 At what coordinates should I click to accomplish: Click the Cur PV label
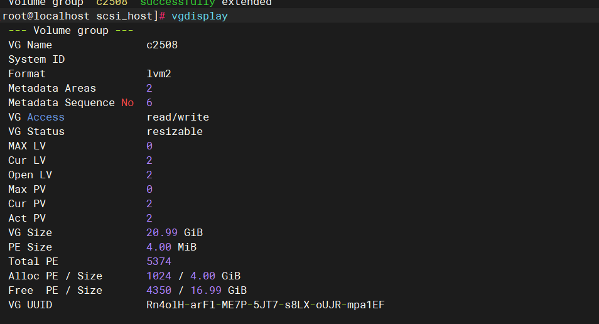[x=27, y=204]
